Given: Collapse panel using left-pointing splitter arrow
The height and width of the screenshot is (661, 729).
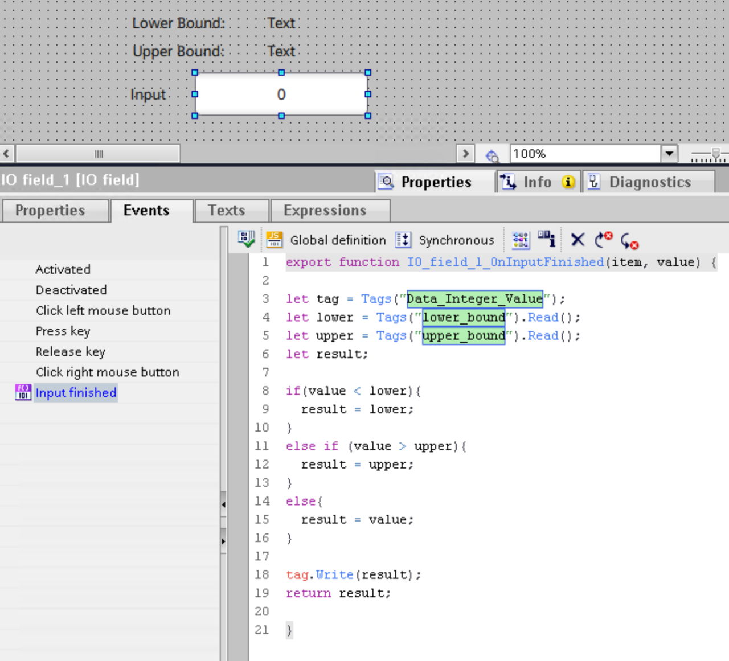Looking at the screenshot, I should click(x=223, y=504).
